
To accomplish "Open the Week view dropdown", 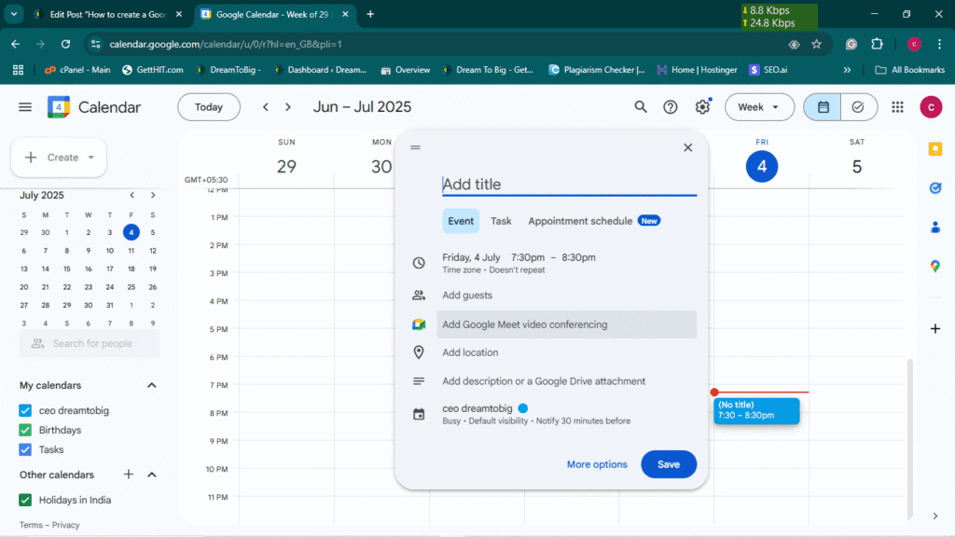I will coord(759,107).
